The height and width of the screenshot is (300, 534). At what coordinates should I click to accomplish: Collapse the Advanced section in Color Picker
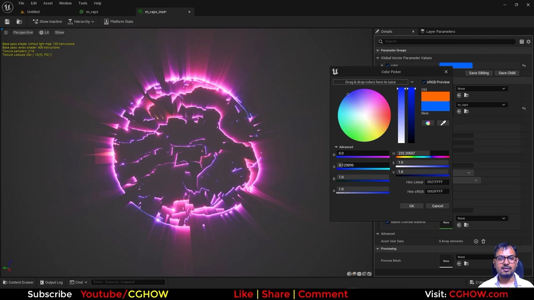coord(336,147)
